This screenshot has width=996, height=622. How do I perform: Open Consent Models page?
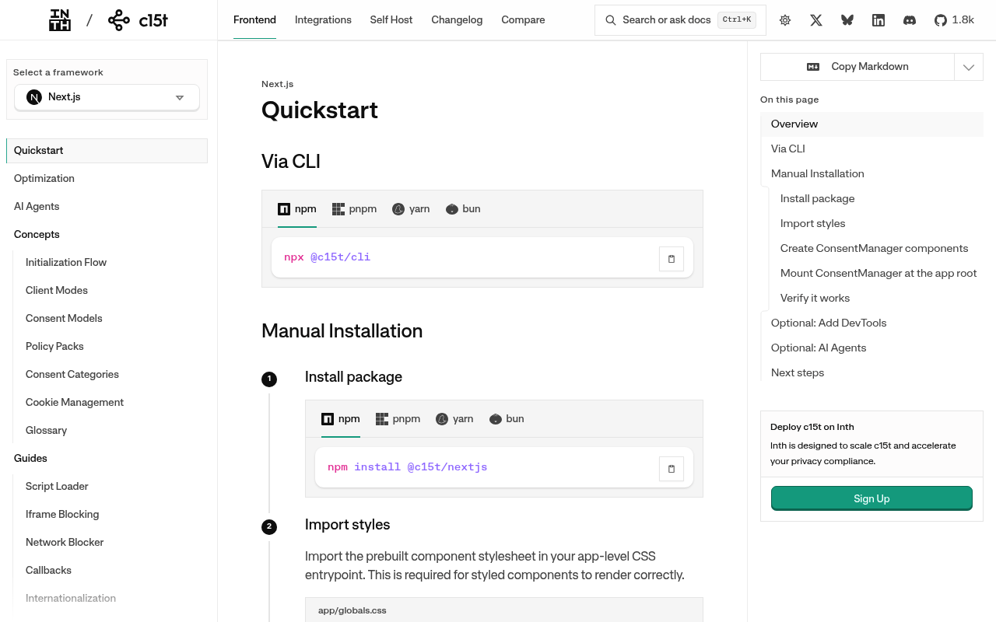pos(64,319)
